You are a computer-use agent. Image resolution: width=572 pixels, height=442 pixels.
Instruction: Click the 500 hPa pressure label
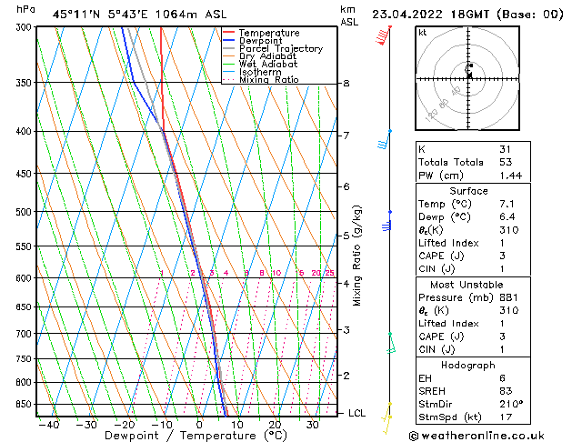pyautogui.click(x=24, y=212)
